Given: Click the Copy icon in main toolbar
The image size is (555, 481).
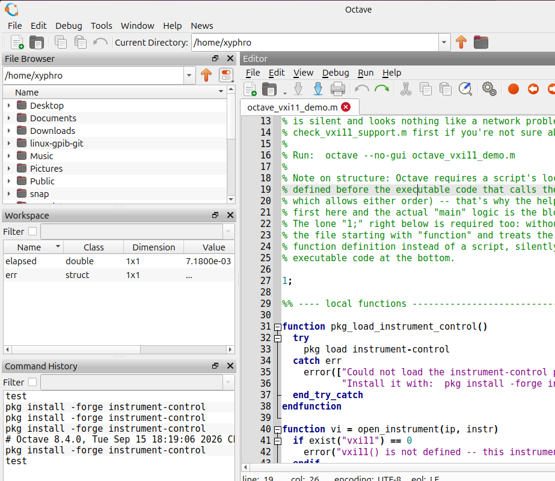Looking at the screenshot, I should click(x=61, y=43).
